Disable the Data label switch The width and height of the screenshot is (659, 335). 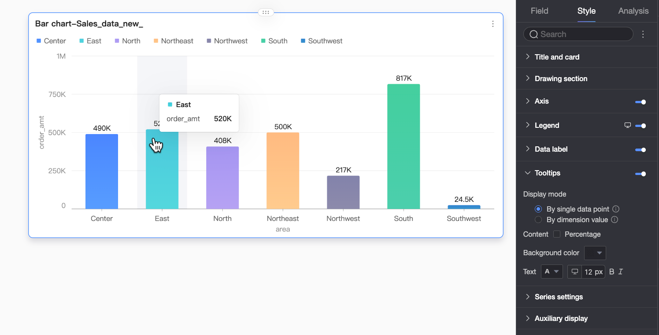click(x=640, y=150)
